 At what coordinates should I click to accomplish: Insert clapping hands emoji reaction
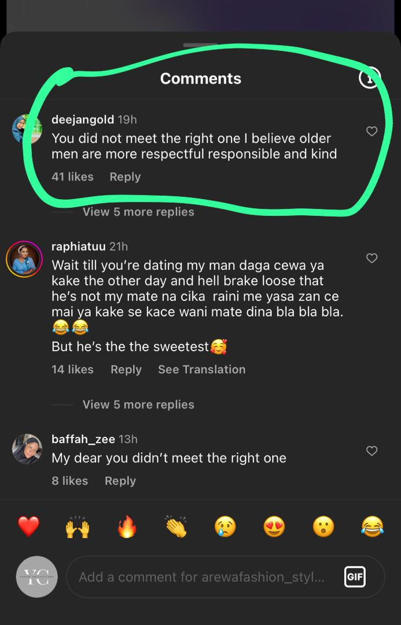click(175, 527)
